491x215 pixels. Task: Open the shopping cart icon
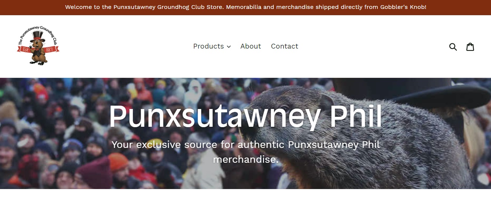coord(470,46)
